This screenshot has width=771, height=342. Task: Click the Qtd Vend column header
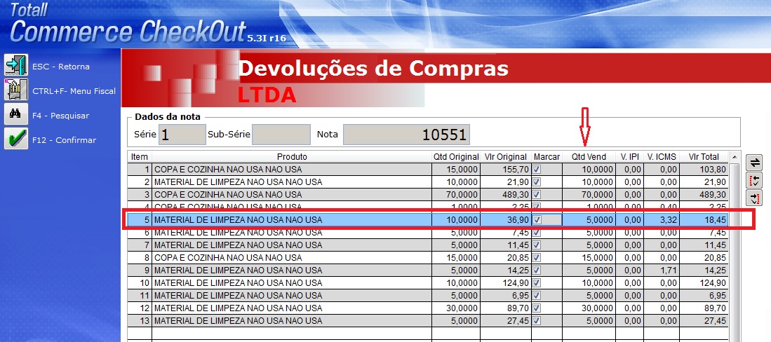click(x=589, y=157)
